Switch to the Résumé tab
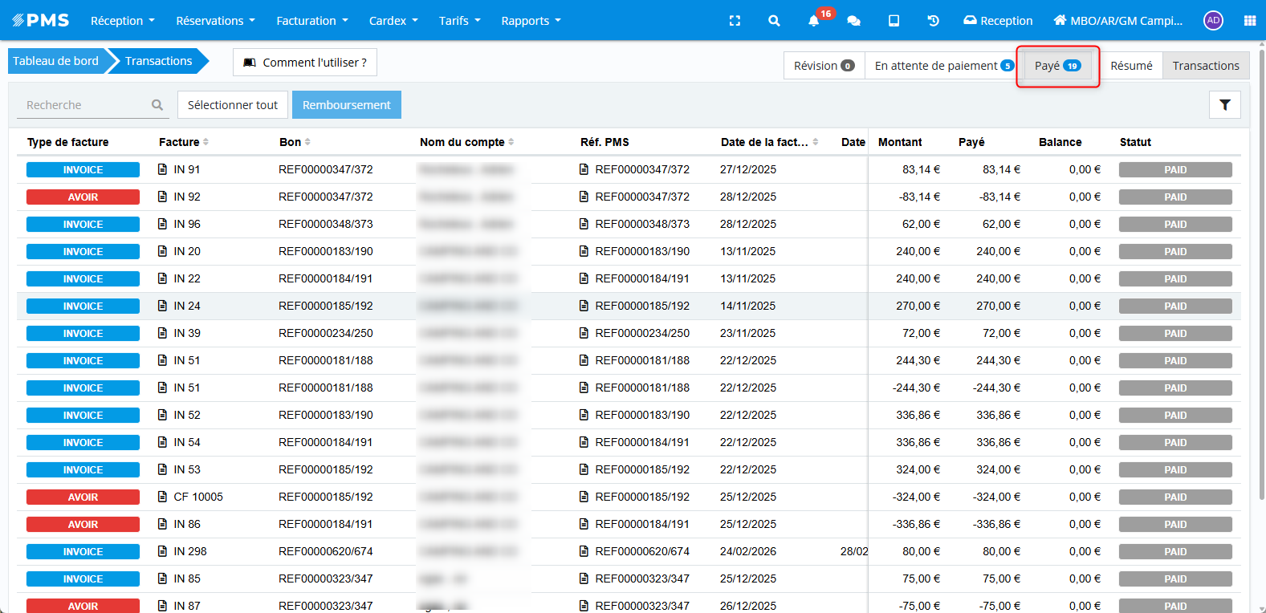 point(1130,66)
